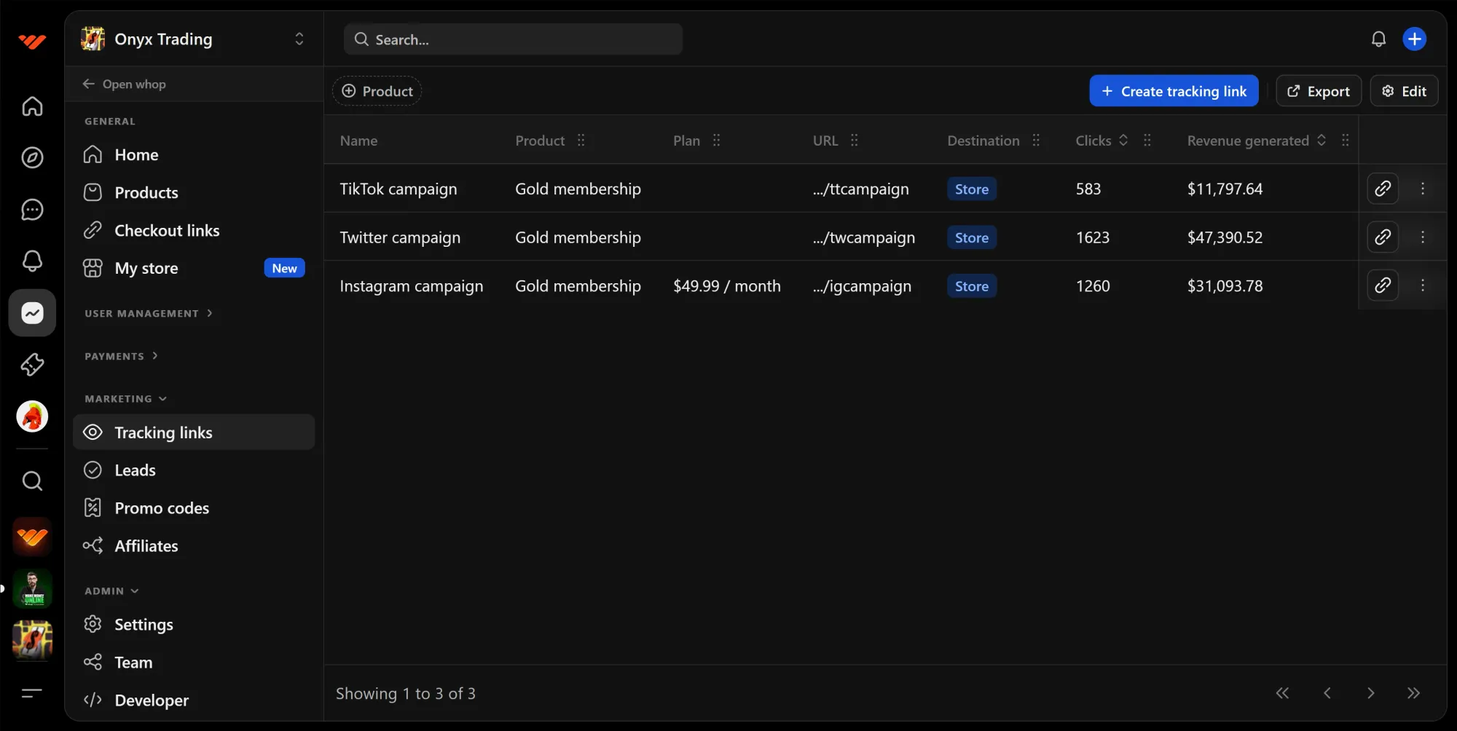Open the magnifier search icon in the left rail

click(x=32, y=481)
